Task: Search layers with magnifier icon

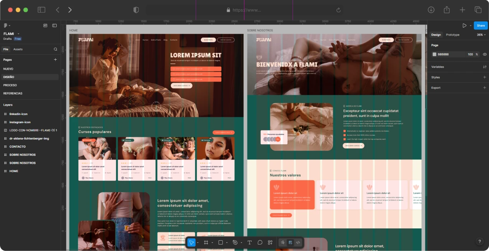Action: tap(55, 49)
